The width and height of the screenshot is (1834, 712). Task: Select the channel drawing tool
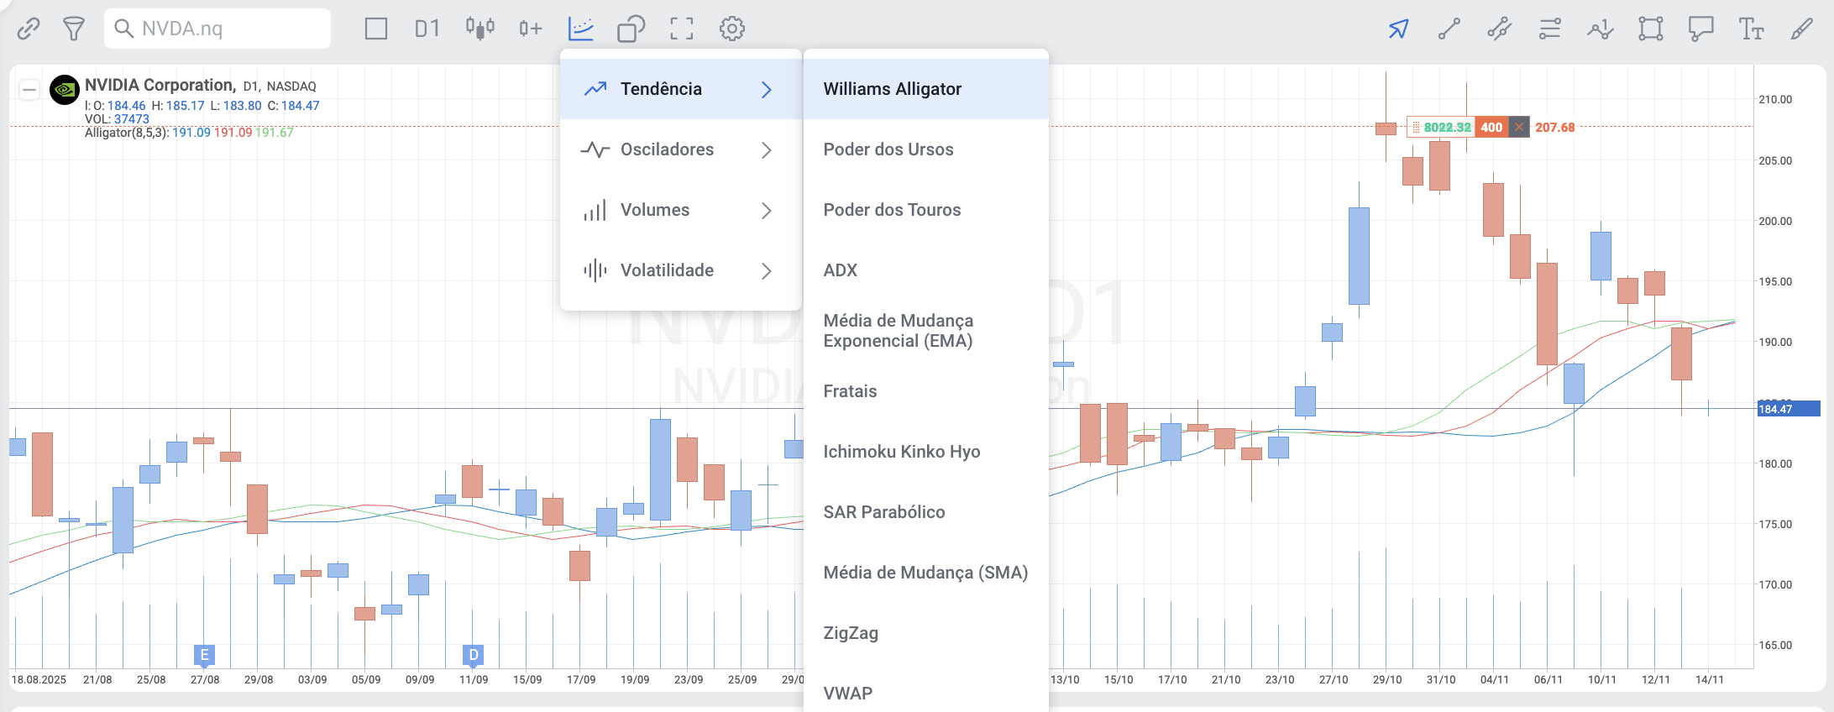pyautogui.click(x=1499, y=29)
